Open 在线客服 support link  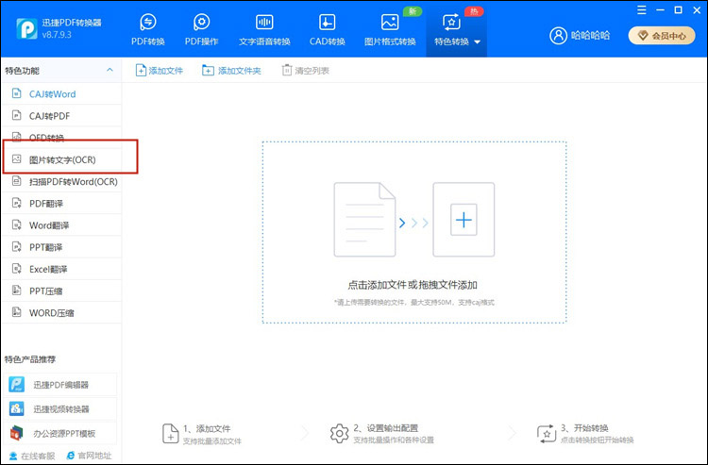[34, 456]
